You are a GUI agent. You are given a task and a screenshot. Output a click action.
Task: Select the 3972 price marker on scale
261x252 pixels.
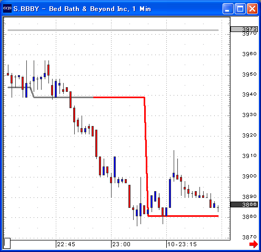click(x=244, y=29)
